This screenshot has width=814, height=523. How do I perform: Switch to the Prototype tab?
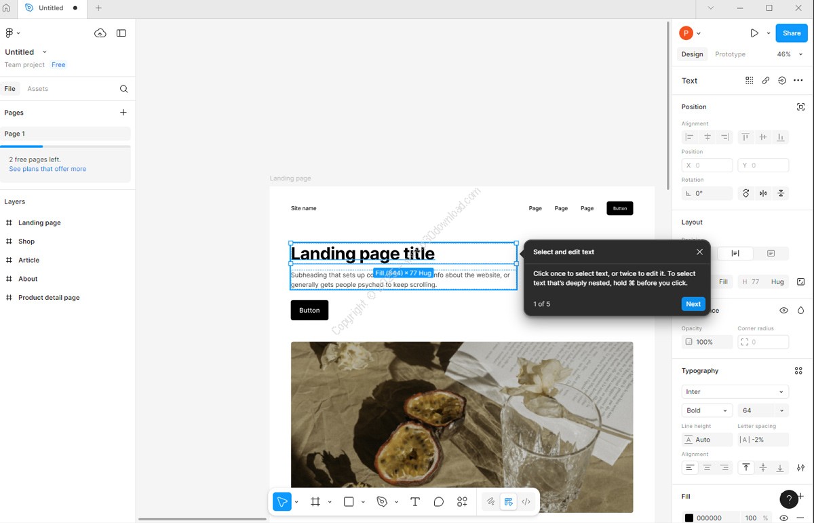click(x=730, y=54)
